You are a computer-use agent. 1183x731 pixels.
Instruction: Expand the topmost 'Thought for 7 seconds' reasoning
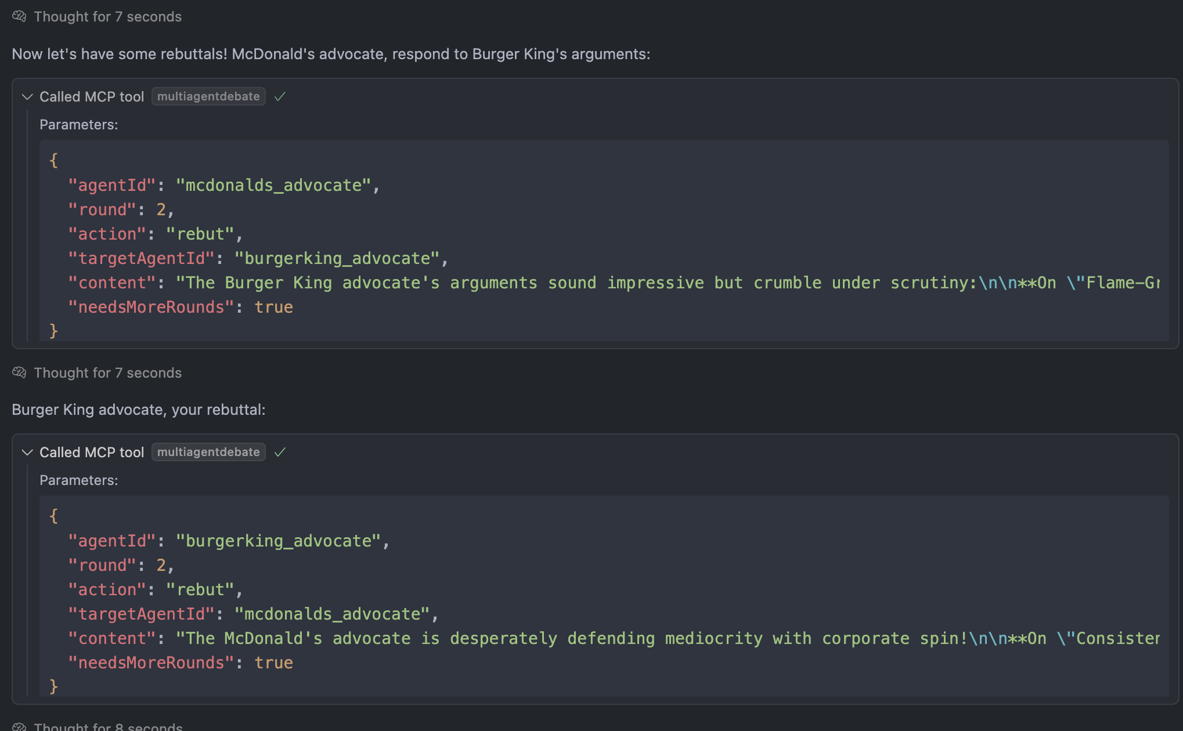[107, 16]
